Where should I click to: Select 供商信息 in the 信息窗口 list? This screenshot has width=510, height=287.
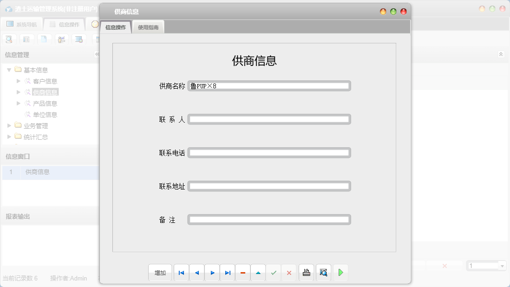38,172
